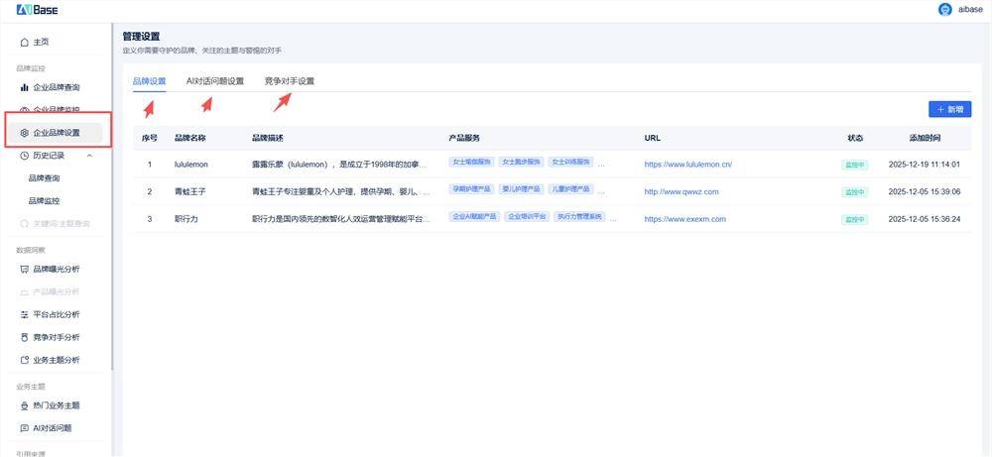The height and width of the screenshot is (457, 992).
Task: Click the 2025-12-05 15:36:24 timestamp
Action: tap(925, 219)
